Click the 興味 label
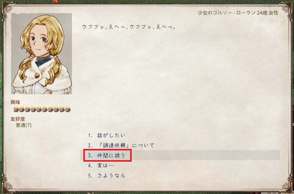This screenshot has height=194, width=294. [x=15, y=102]
